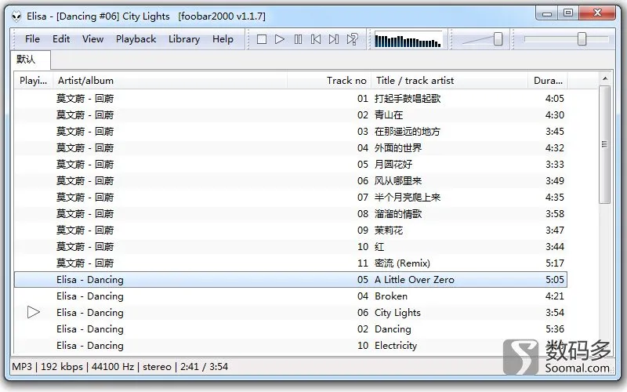Select the City Lights track title

pos(397,313)
